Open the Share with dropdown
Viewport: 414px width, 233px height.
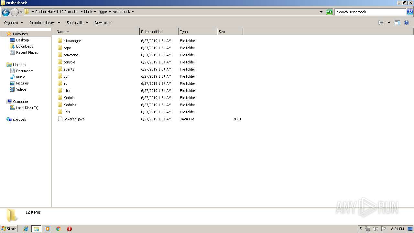click(x=77, y=23)
